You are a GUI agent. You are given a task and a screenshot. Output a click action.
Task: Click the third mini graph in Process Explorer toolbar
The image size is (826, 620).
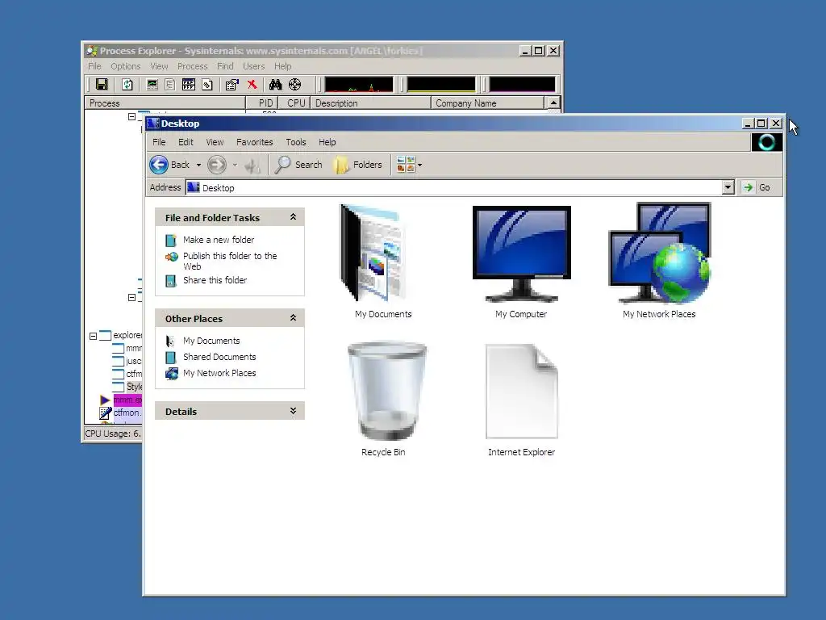click(x=522, y=84)
